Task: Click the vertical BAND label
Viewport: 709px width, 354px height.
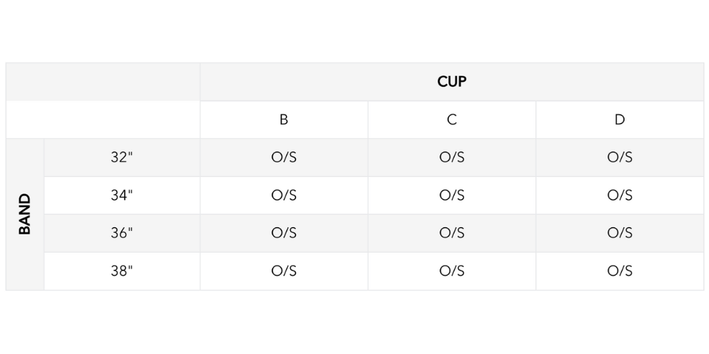Action: [25, 214]
